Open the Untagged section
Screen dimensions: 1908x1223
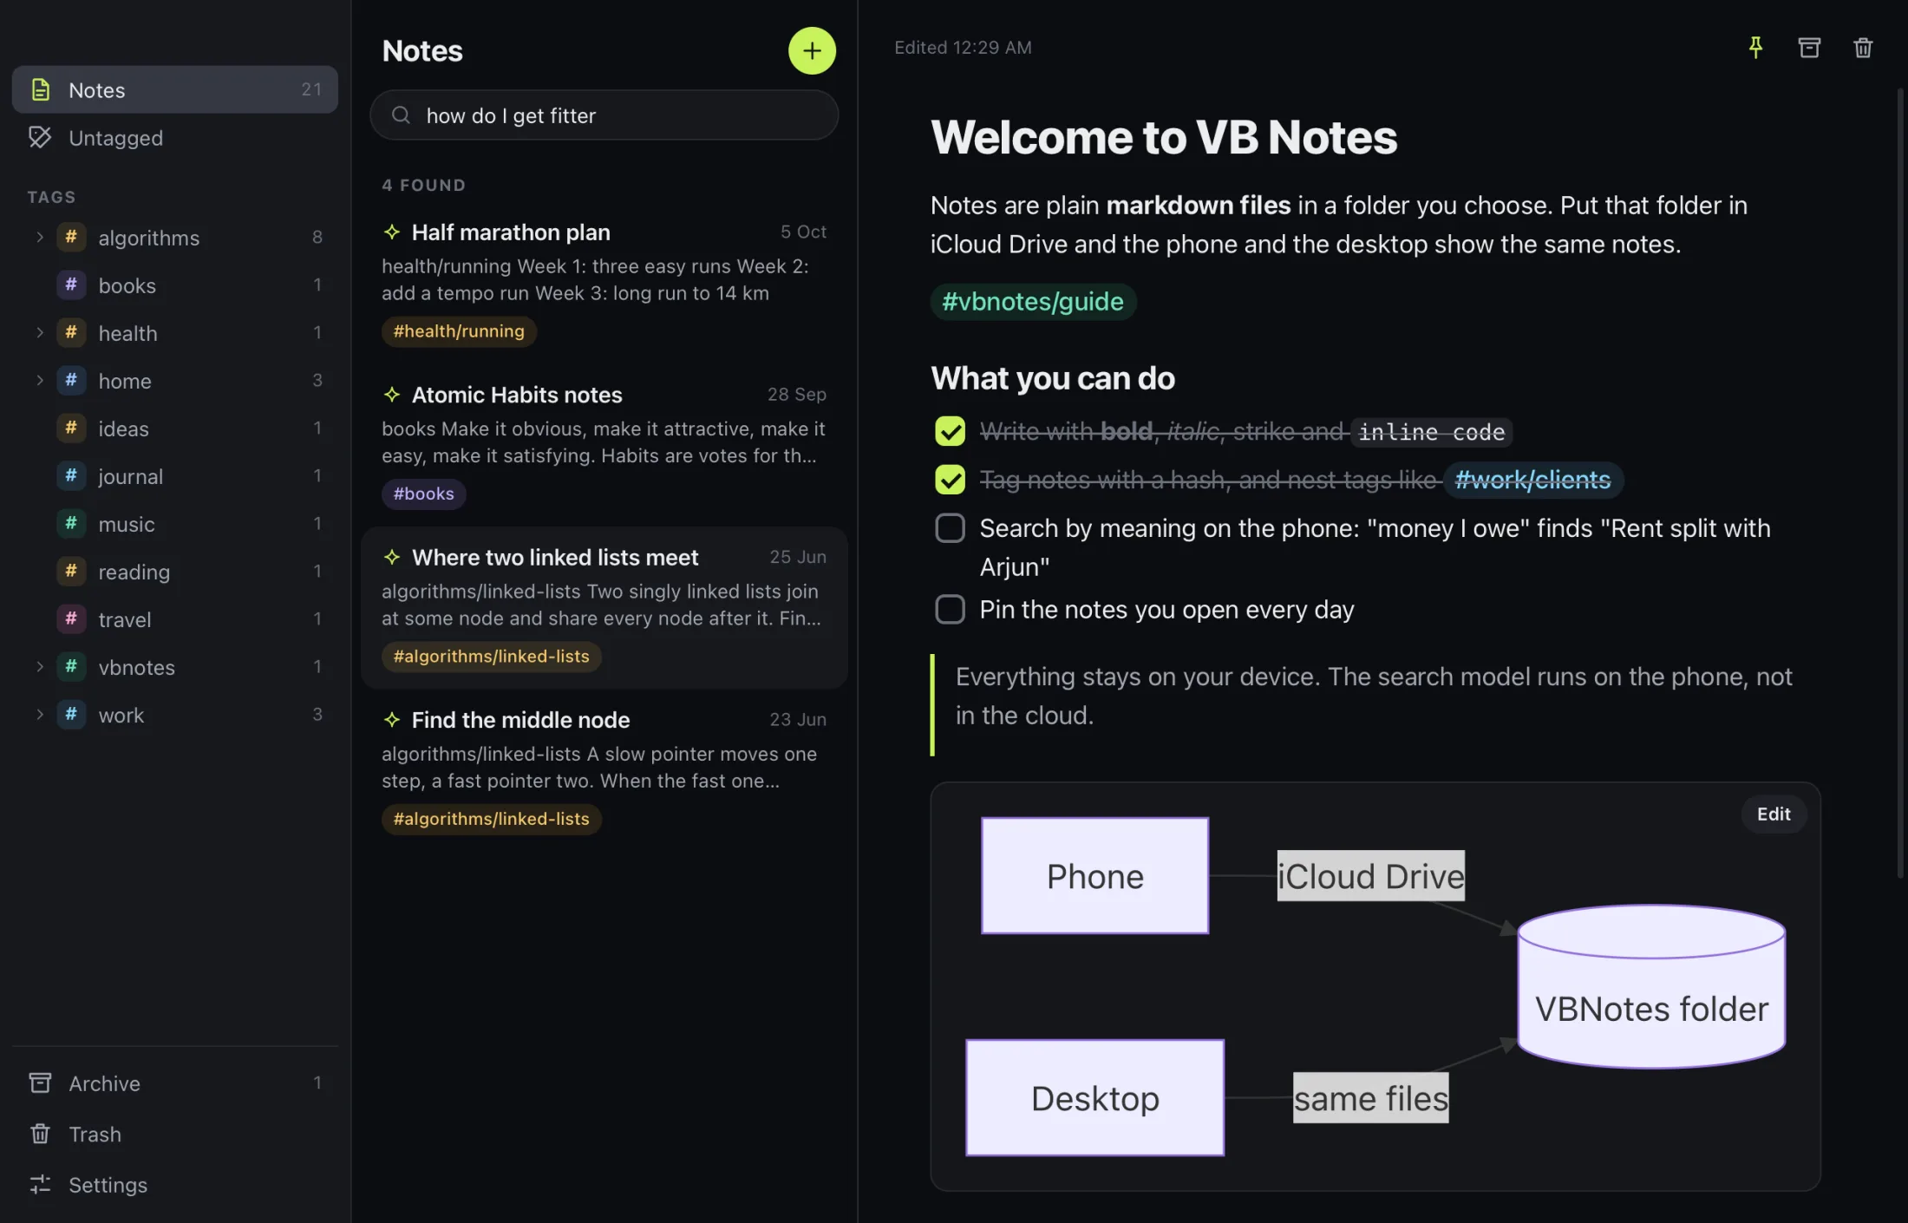coord(174,137)
